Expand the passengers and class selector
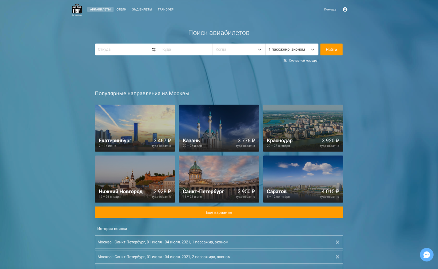The width and height of the screenshot is (438, 269). [x=292, y=50]
